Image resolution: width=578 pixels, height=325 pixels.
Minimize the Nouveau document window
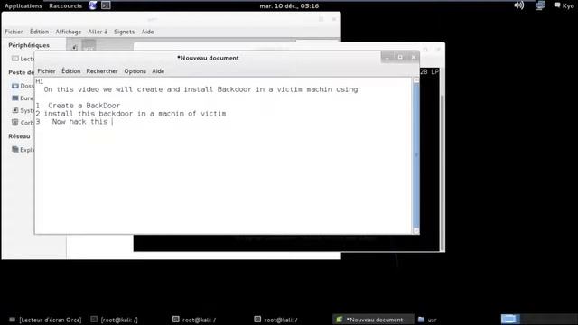point(387,58)
